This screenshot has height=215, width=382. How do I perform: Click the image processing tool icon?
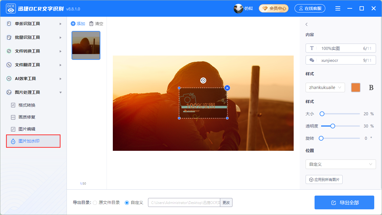[9, 92]
